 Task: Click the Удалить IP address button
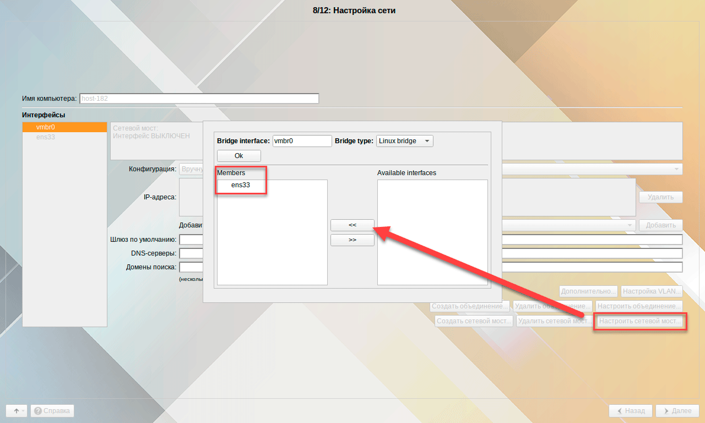point(661,197)
